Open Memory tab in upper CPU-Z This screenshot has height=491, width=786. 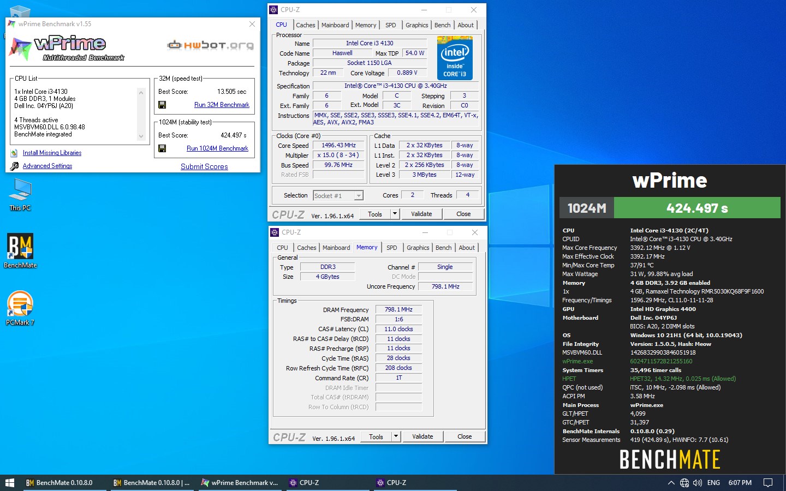(x=366, y=25)
